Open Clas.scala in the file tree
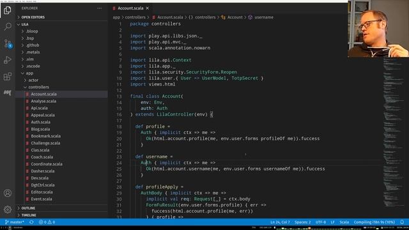 pos(61,150)
